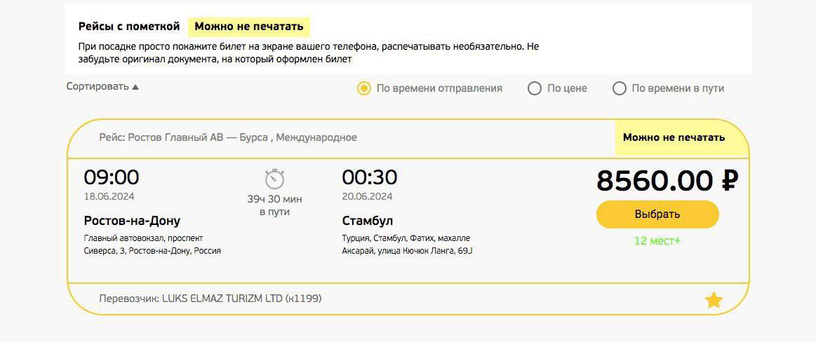Select the sort by departure time option

[x=363, y=88]
